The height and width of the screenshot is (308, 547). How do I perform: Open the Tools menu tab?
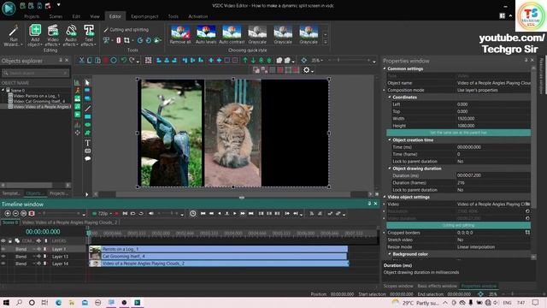173,16
